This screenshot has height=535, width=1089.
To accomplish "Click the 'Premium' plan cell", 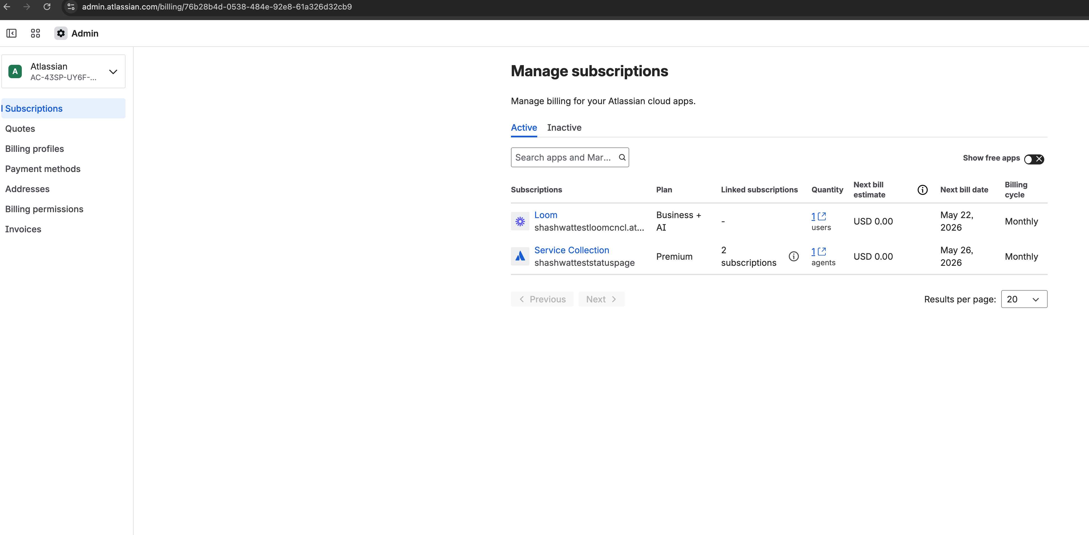I will click(674, 257).
